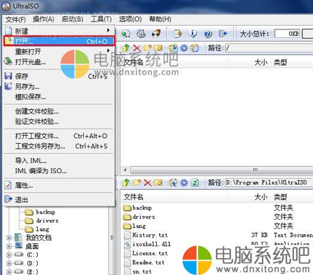Choose 导入 IML... menu entry

pos(59,161)
